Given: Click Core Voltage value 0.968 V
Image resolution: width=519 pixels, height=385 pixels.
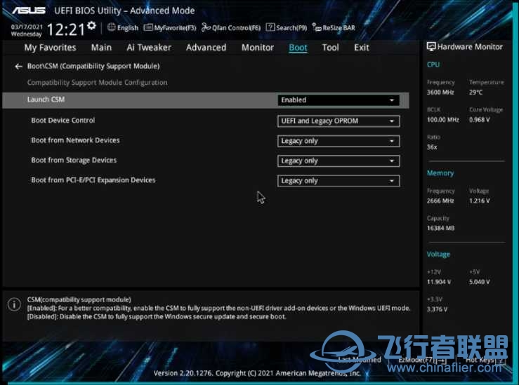Looking at the screenshot, I should 479,120.
